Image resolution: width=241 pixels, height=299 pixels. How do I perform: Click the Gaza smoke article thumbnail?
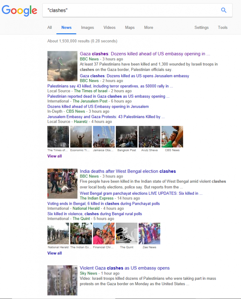(62, 66)
